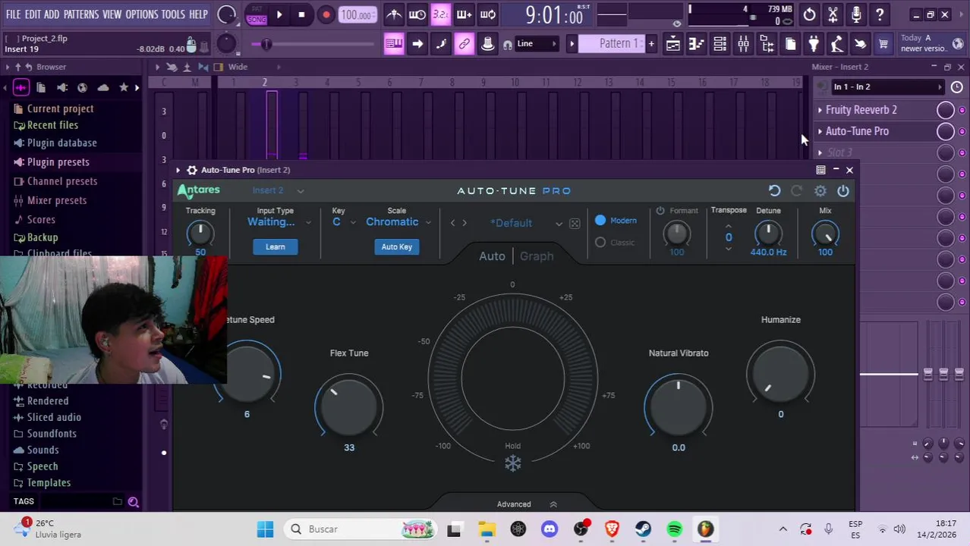
Task: Select Modern mode radio button
Action: pyautogui.click(x=600, y=220)
